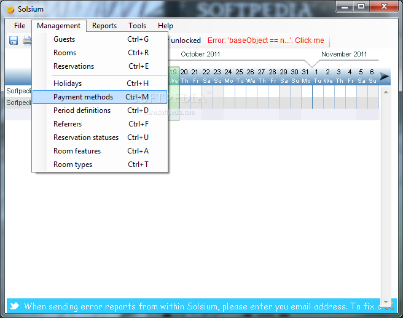Viewport: 403px width, 318px height.
Task: Click the unlocked status label
Action: click(186, 41)
